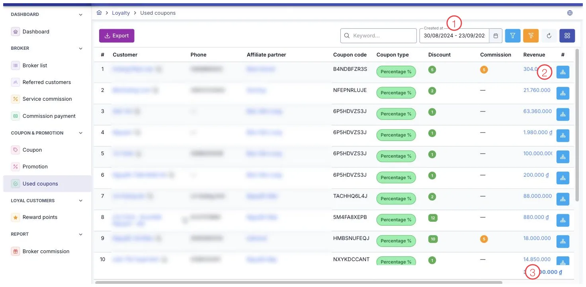Open the 63.360.000 revenue link
586x287 pixels.
click(537, 111)
